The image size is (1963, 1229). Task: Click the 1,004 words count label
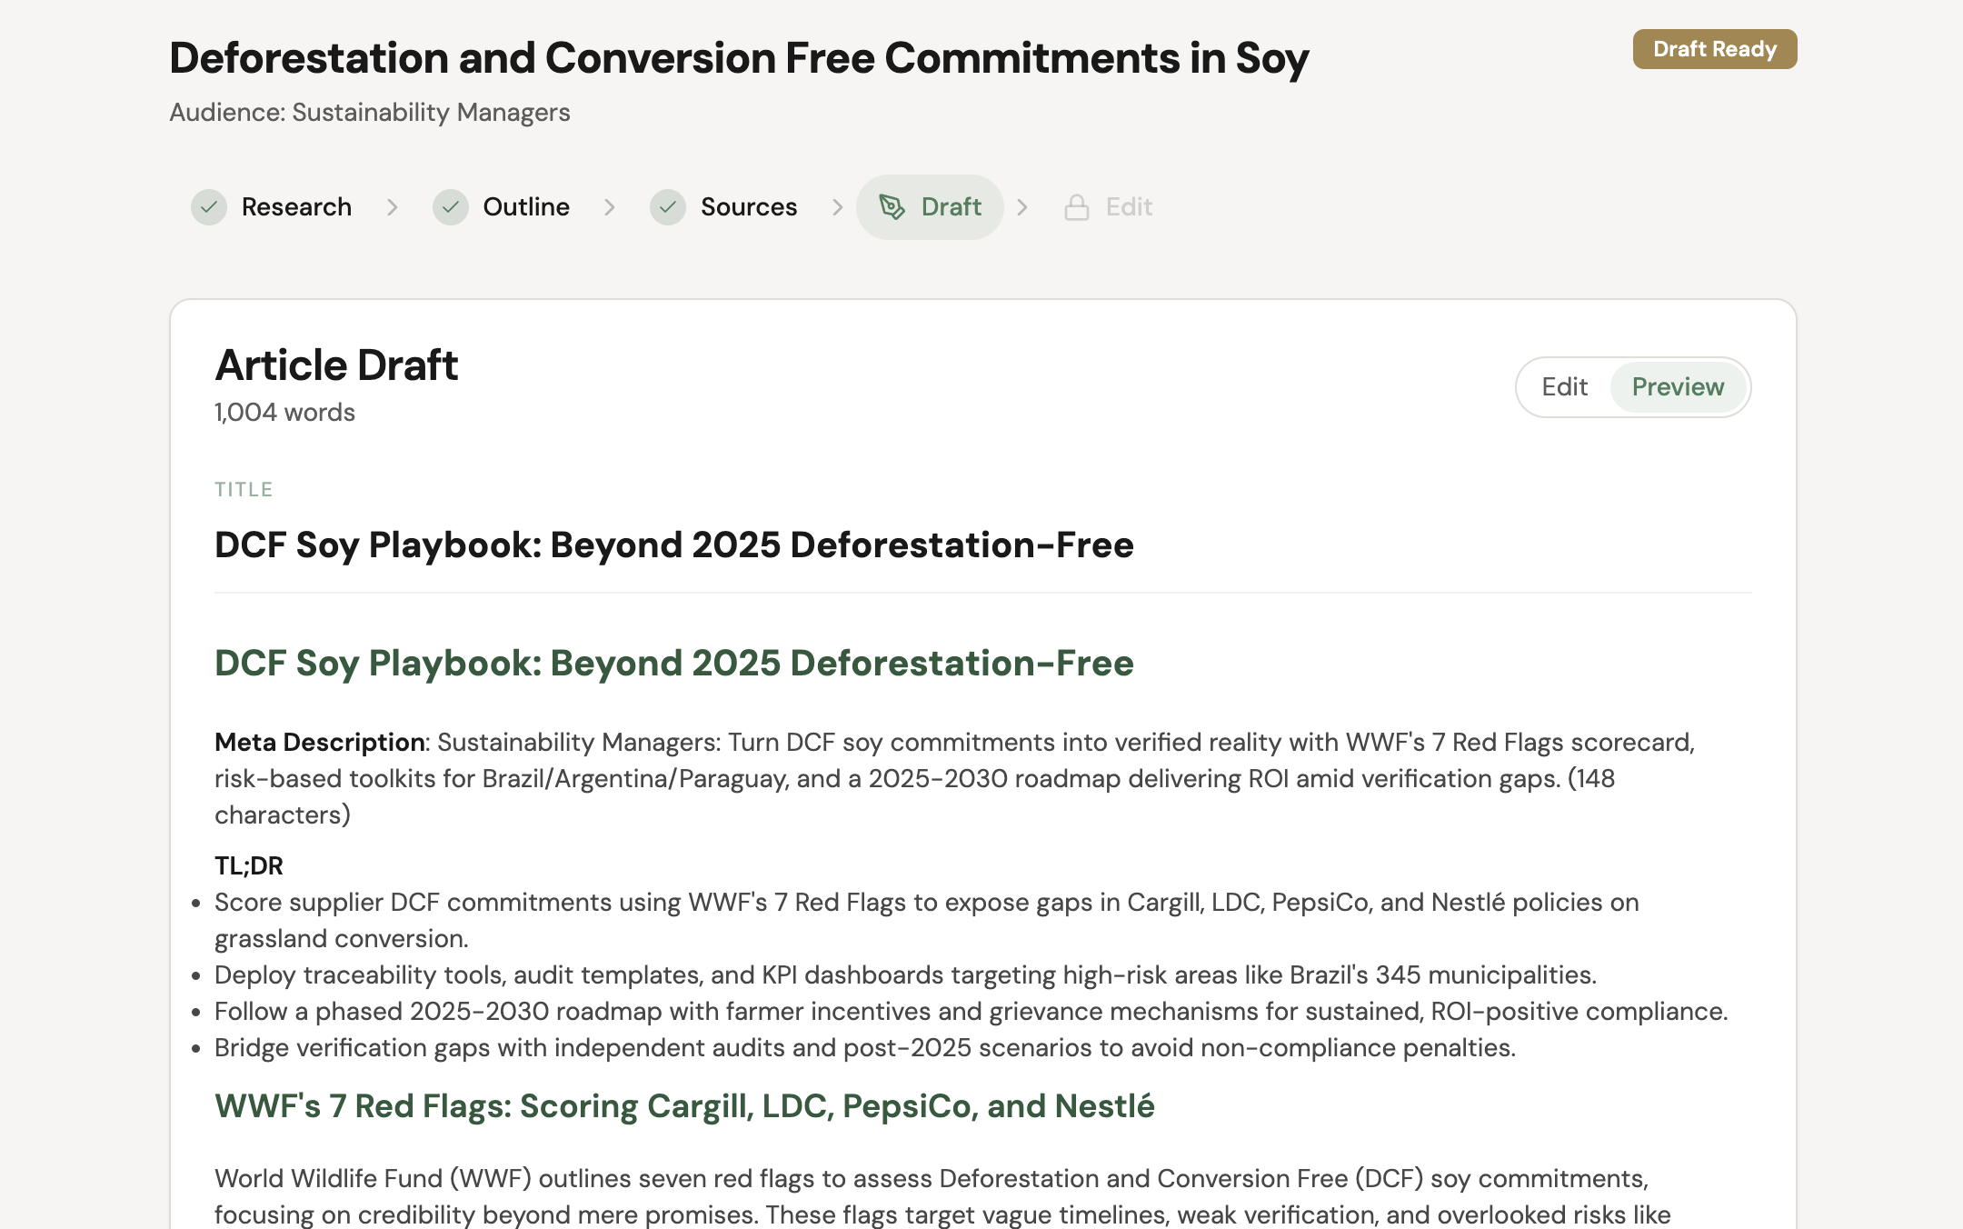point(284,413)
